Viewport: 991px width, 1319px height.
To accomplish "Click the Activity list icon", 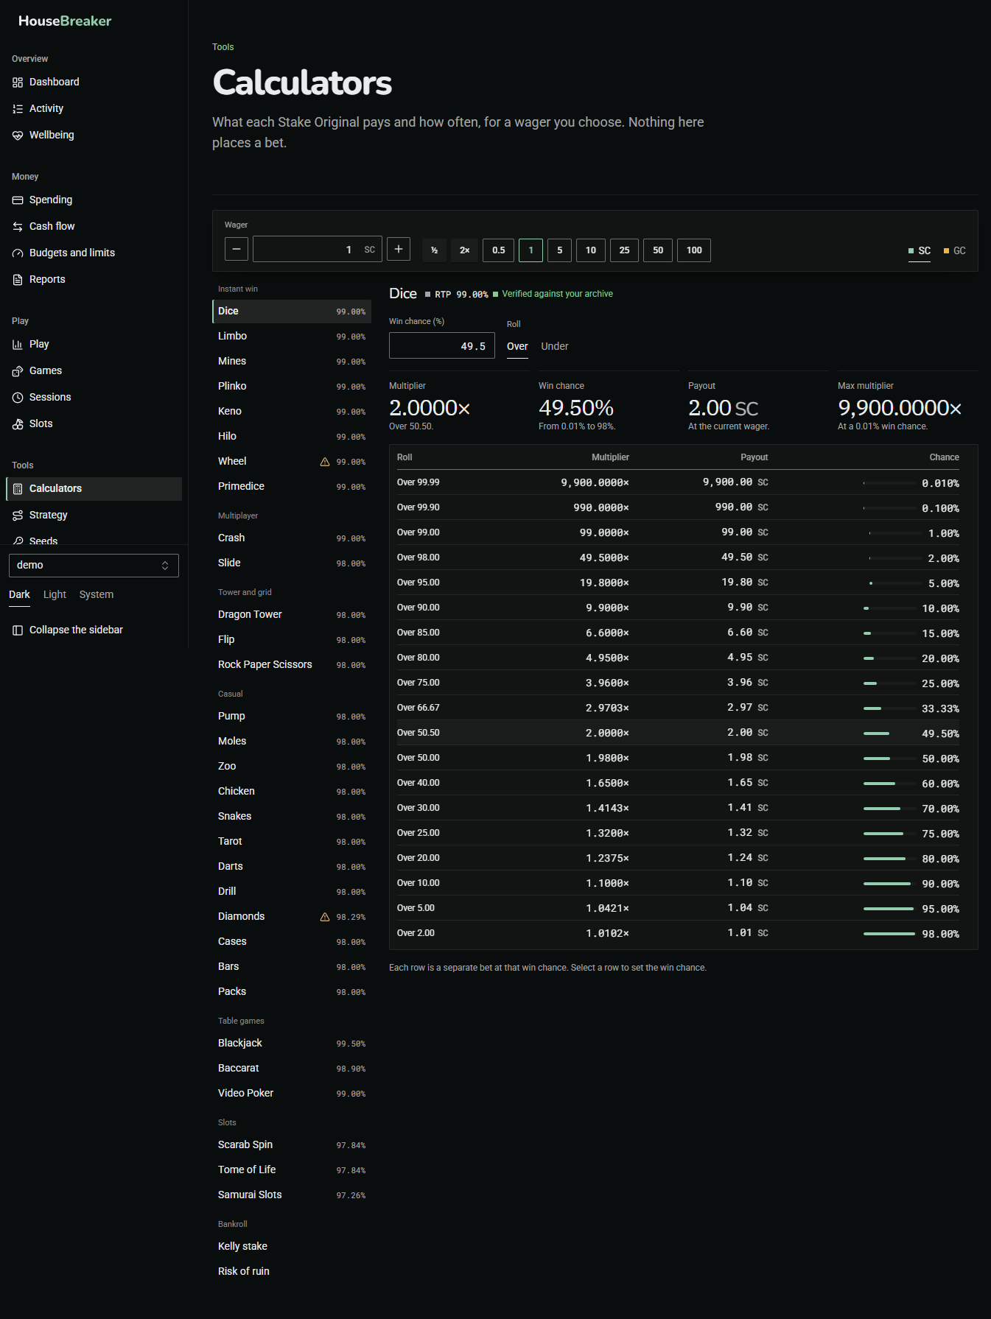I will point(18,109).
